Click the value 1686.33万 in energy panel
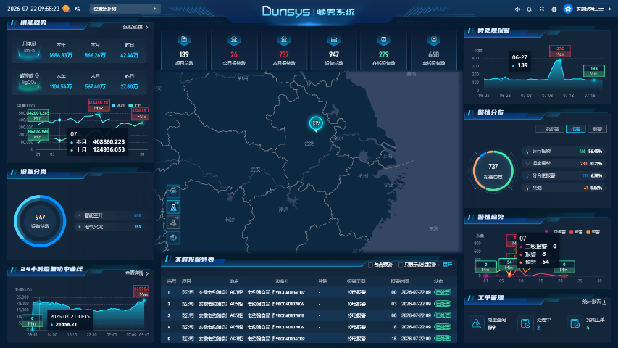 point(61,56)
